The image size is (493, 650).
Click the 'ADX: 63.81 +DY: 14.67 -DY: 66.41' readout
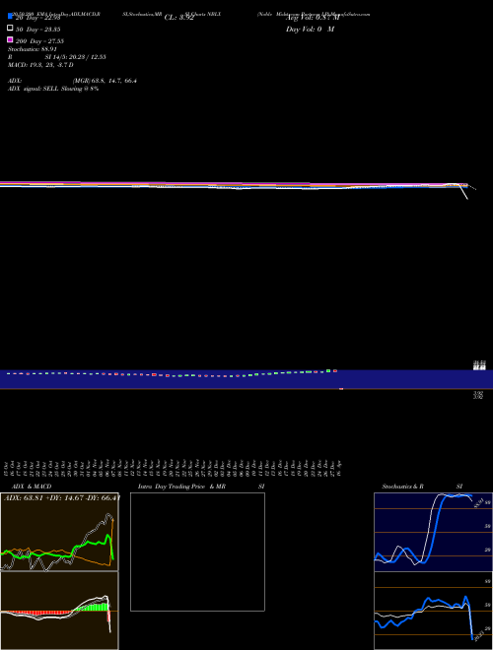coord(61,497)
